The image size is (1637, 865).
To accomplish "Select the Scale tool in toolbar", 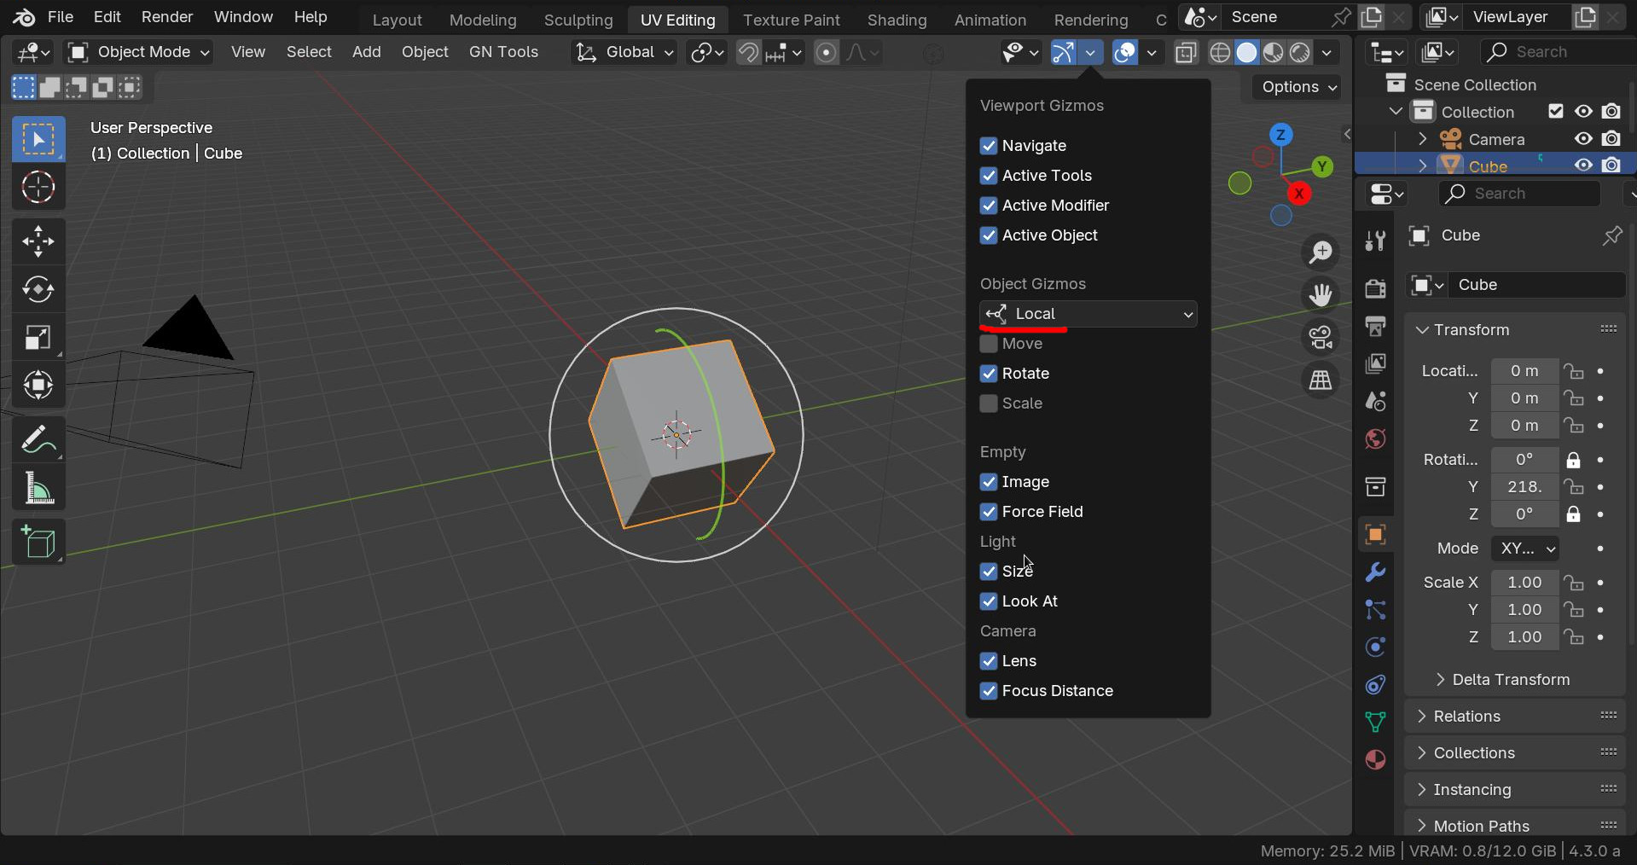I will pos(38,338).
